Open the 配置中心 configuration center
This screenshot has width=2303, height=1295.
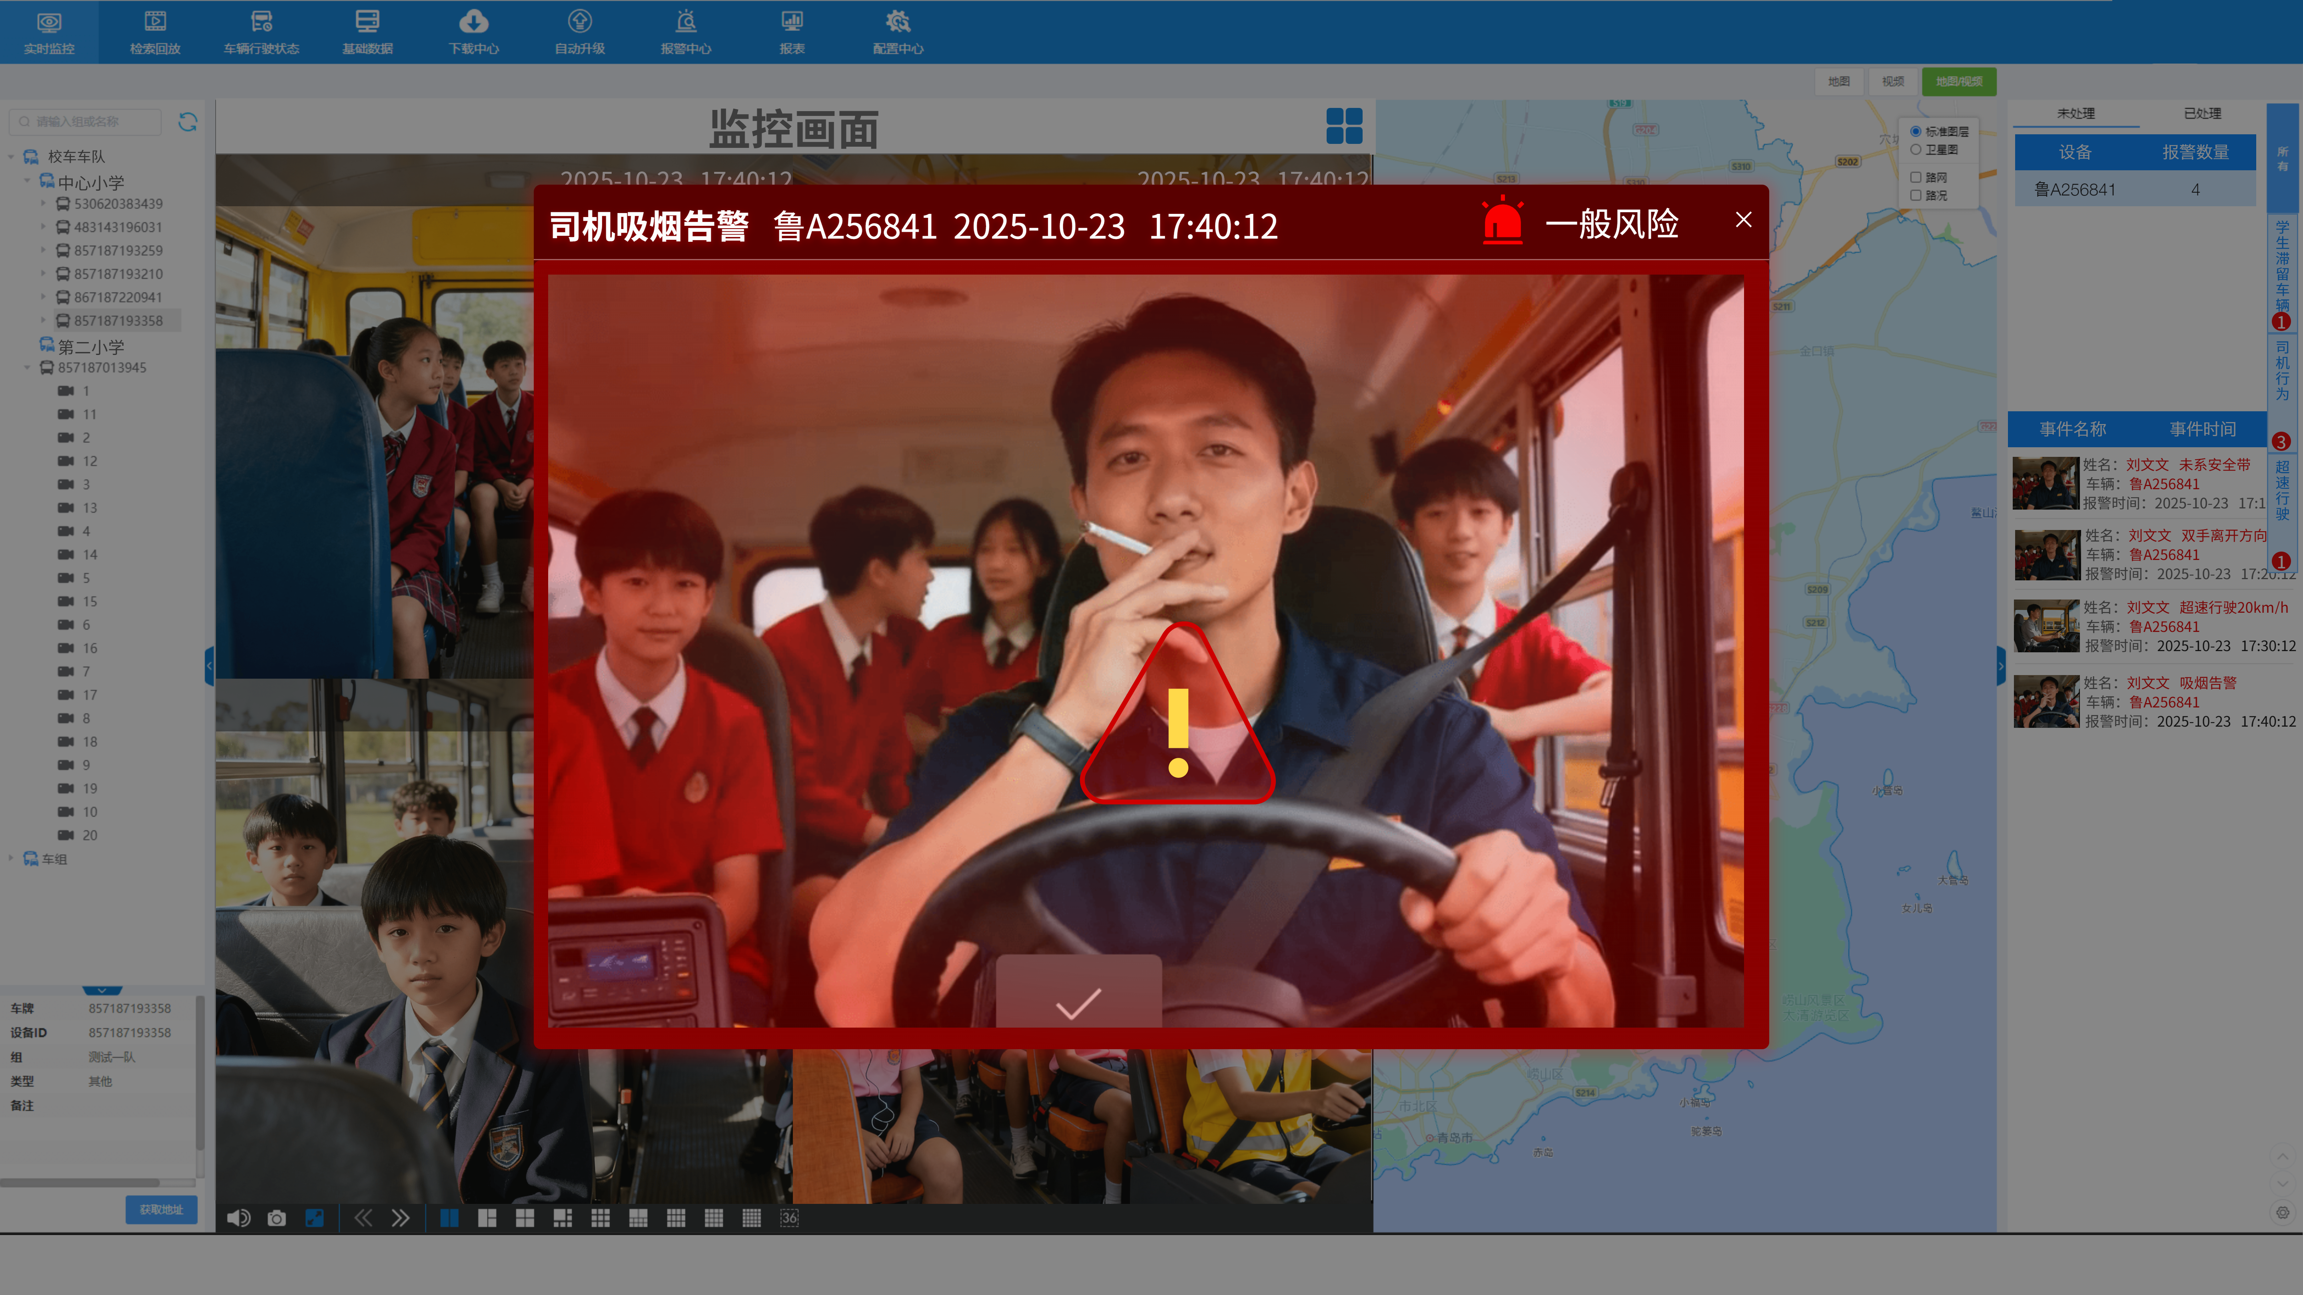(898, 32)
